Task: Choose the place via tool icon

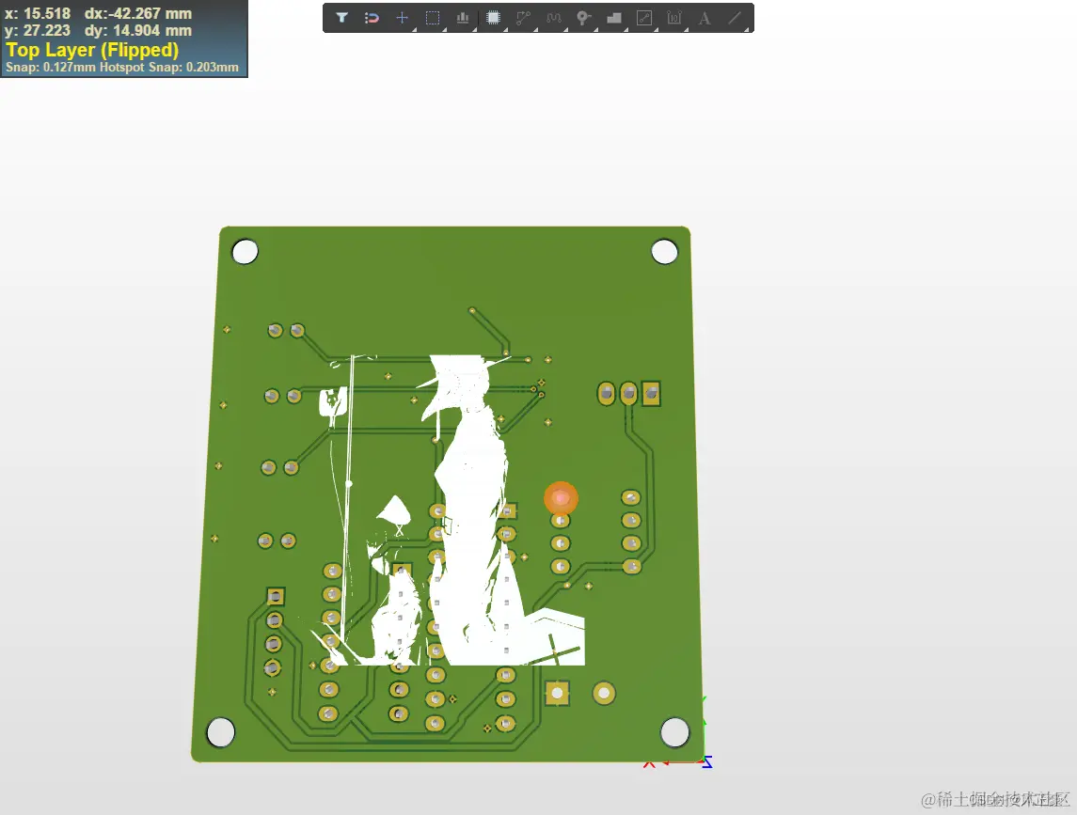Action: click(584, 18)
